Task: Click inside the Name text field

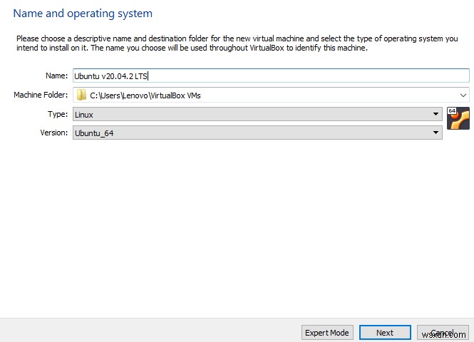Action: (271, 76)
